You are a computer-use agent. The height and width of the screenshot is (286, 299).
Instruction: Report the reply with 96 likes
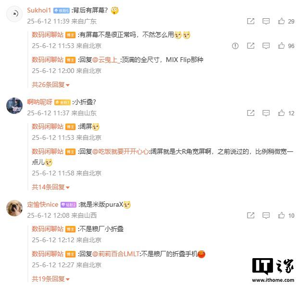(x=235, y=46)
